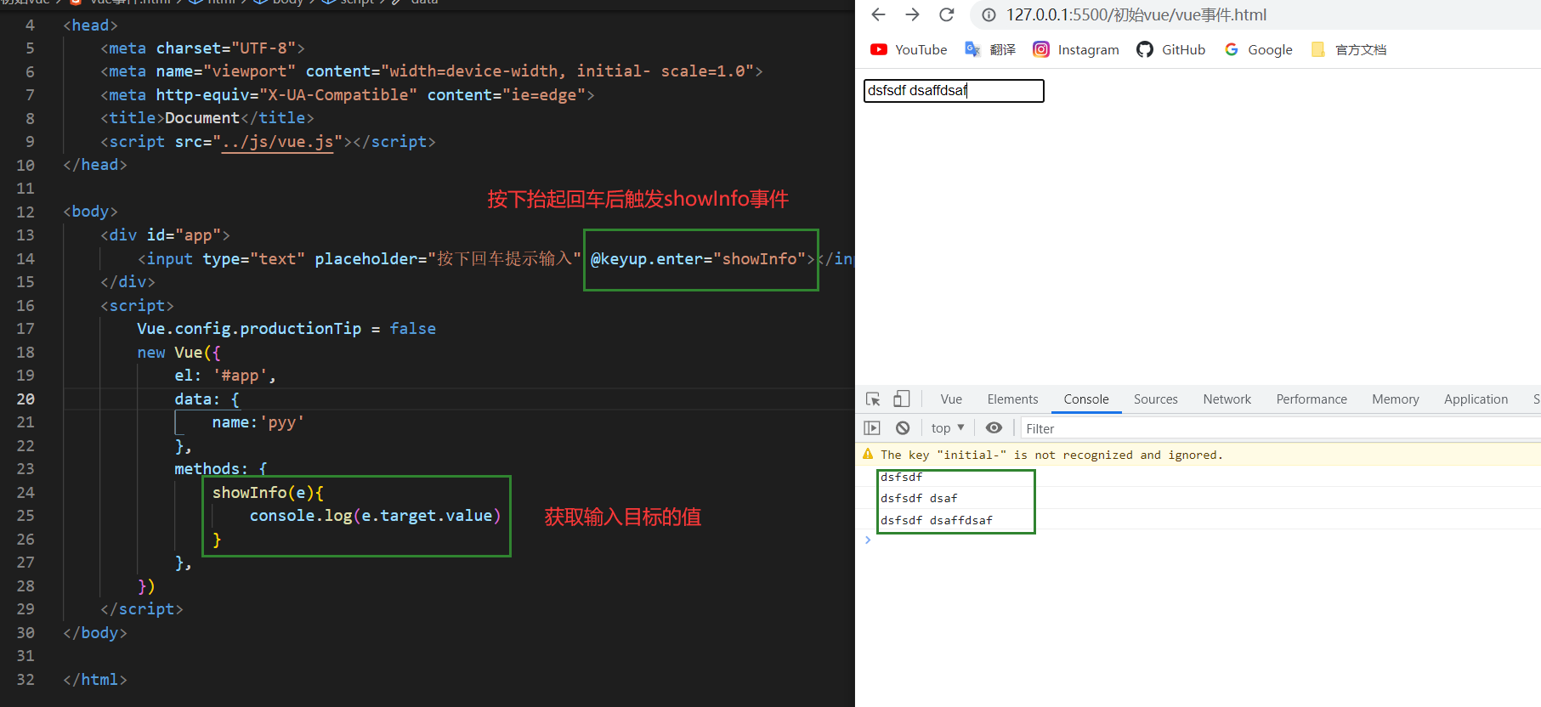Click Vue.config.productionTip code line
Image resolution: width=1541 pixels, height=707 pixels.
pyautogui.click(x=286, y=328)
